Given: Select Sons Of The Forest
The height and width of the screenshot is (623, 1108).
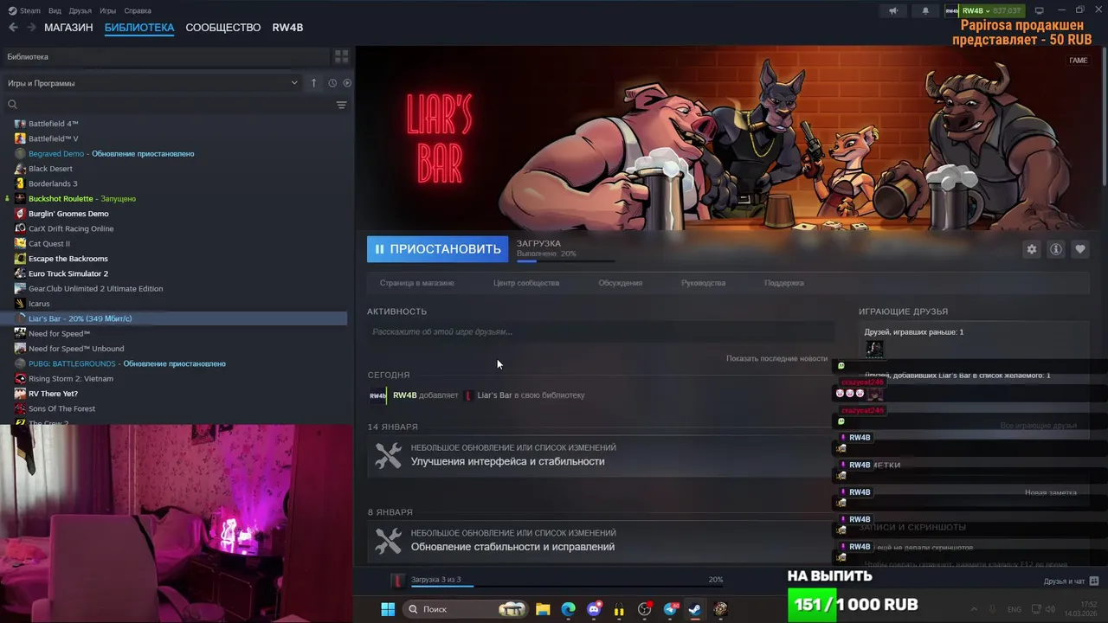Looking at the screenshot, I should coord(61,408).
